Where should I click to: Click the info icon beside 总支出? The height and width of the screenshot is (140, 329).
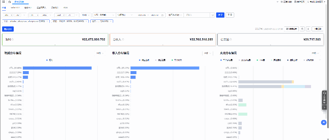click(x=231, y=39)
